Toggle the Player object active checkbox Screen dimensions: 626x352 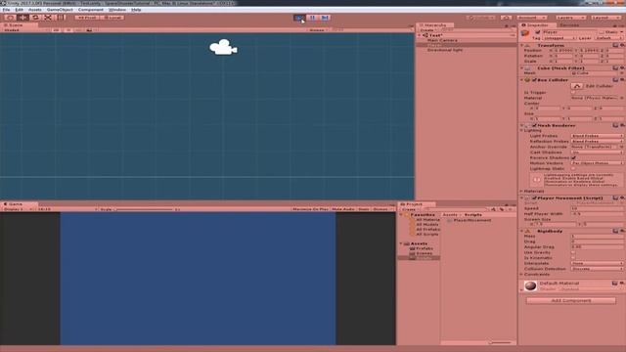(538, 32)
